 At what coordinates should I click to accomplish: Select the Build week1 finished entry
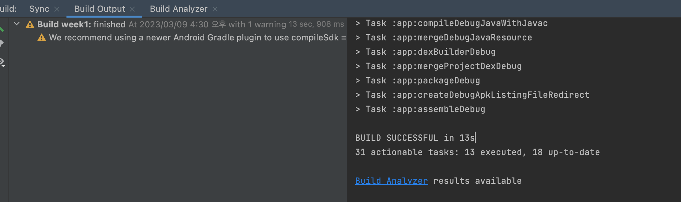click(191, 24)
